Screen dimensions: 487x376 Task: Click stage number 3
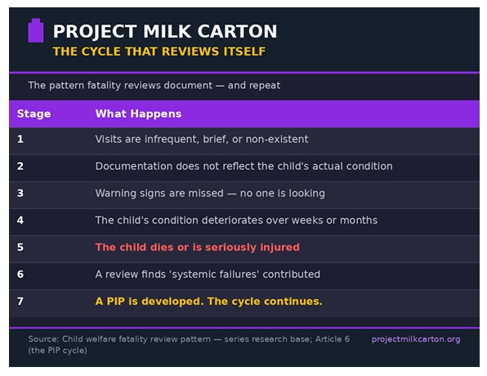20,193
